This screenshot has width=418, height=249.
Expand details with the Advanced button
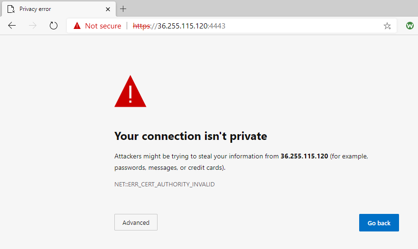(x=136, y=222)
